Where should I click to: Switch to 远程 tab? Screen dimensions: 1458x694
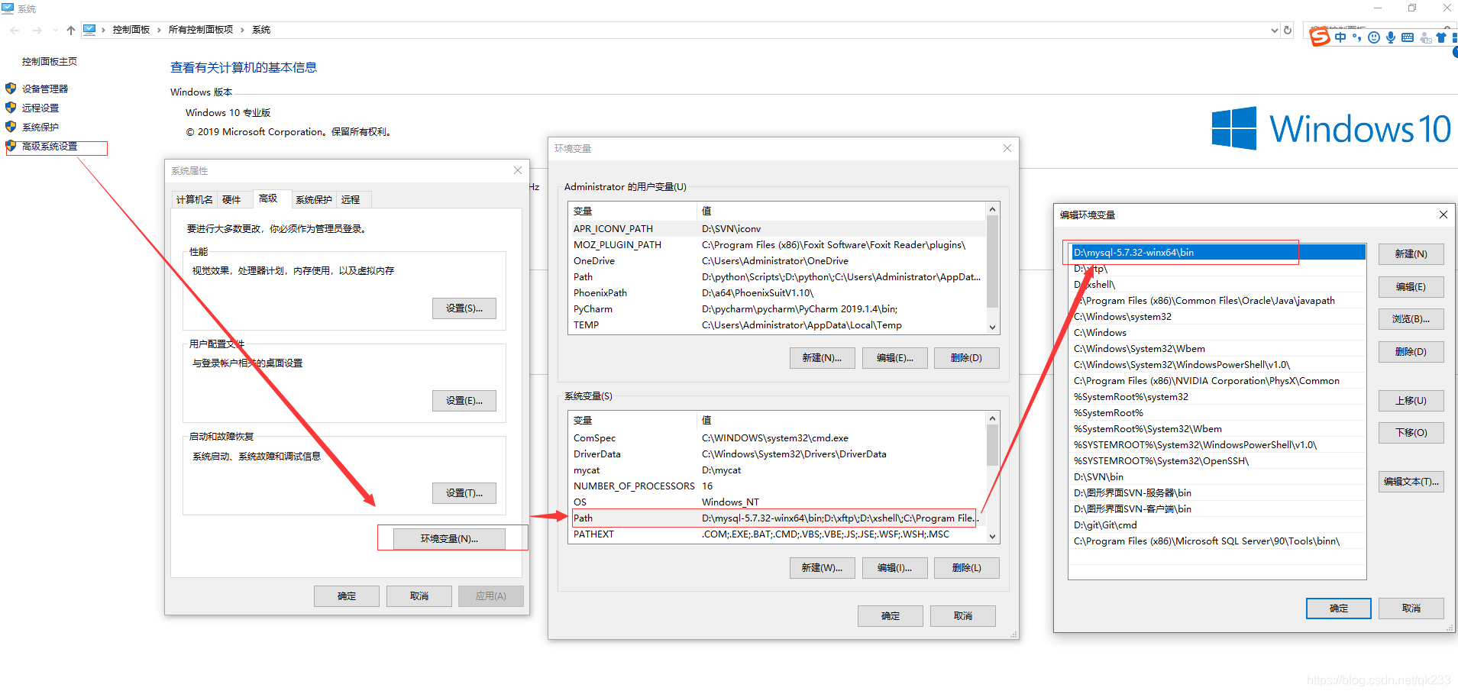(351, 199)
